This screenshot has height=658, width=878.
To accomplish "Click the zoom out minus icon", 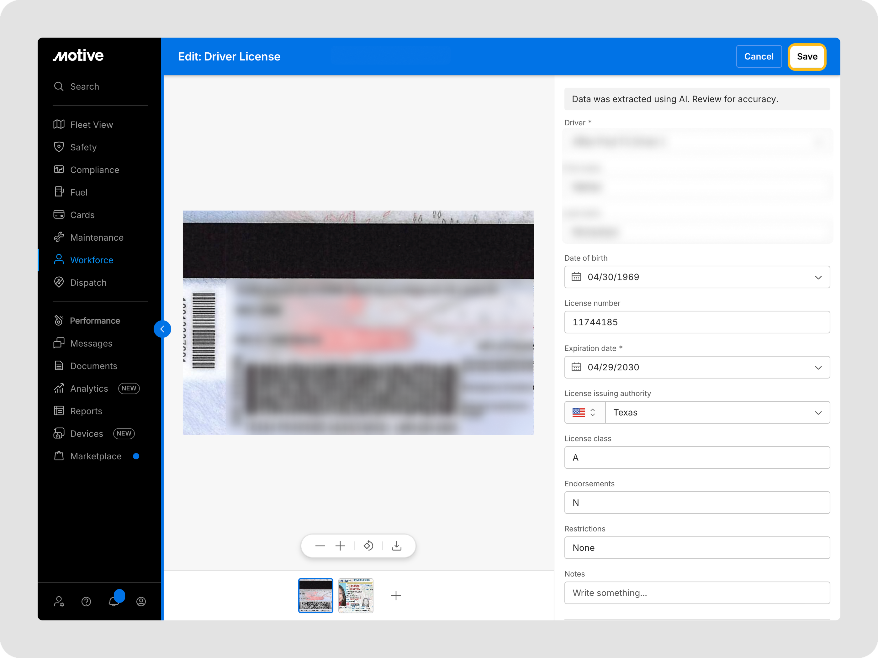I will pyautogui.click(x=320, y=546).
